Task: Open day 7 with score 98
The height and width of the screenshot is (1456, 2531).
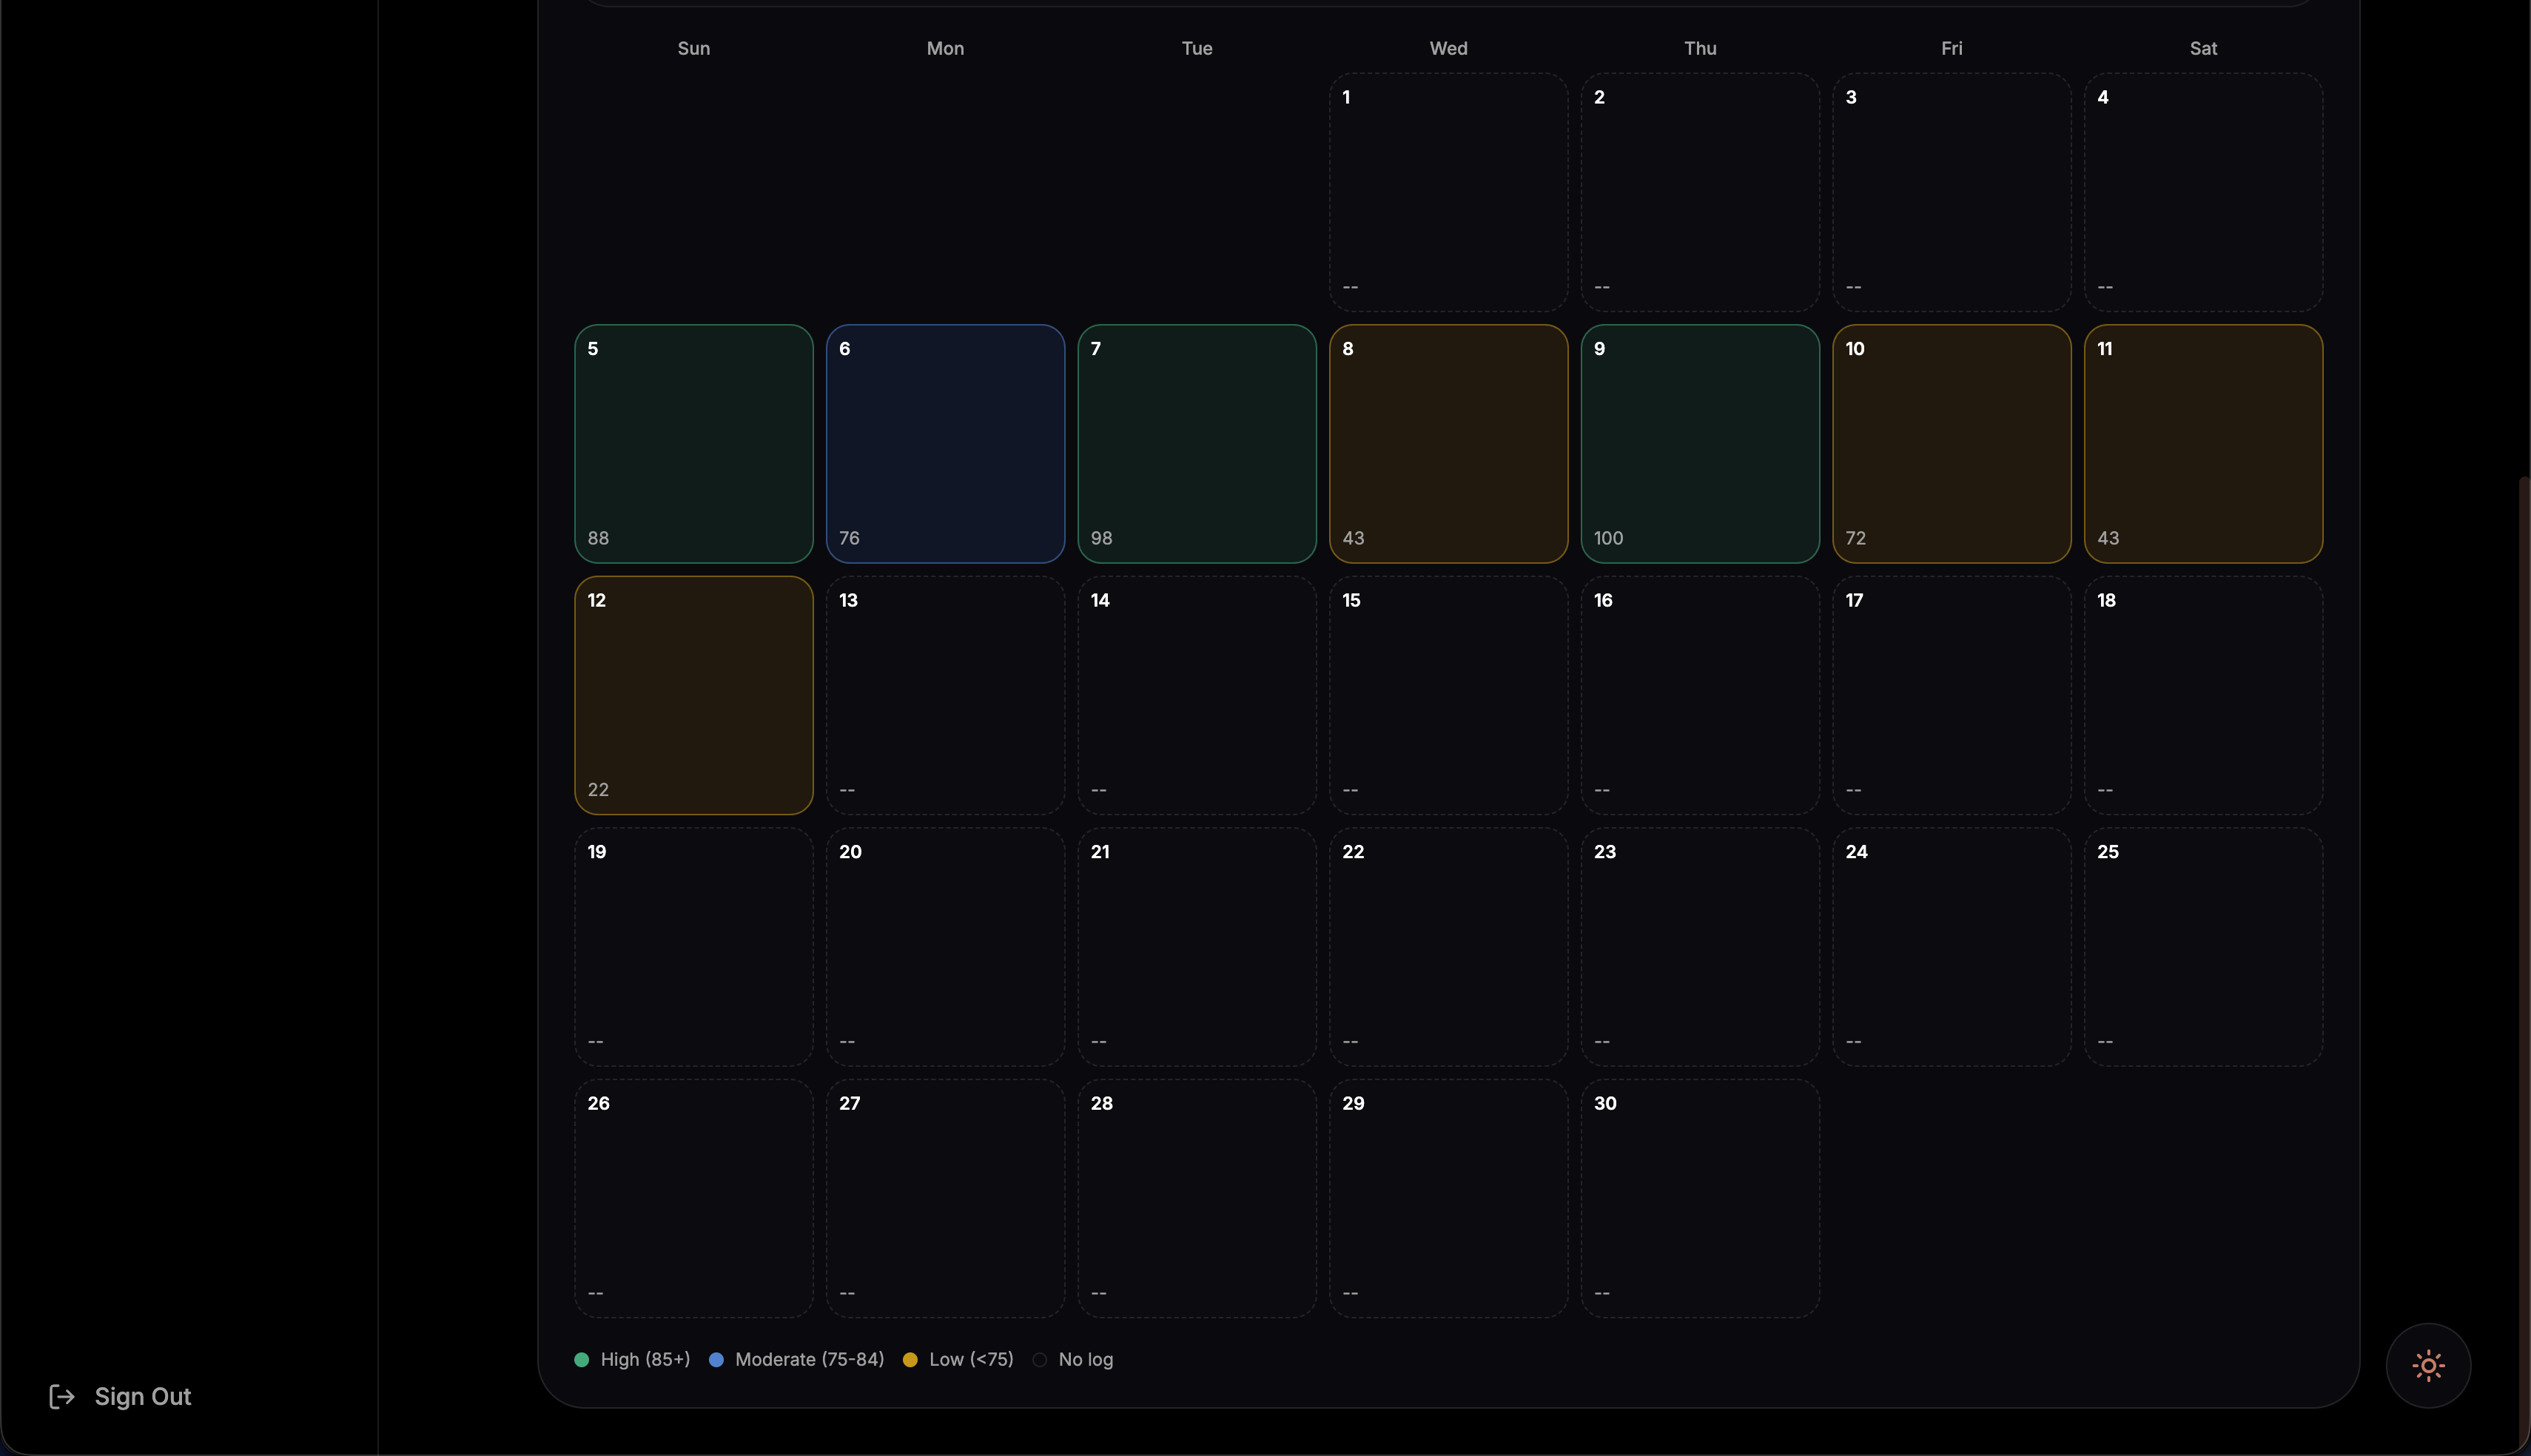Action: tap(1196, 443)
